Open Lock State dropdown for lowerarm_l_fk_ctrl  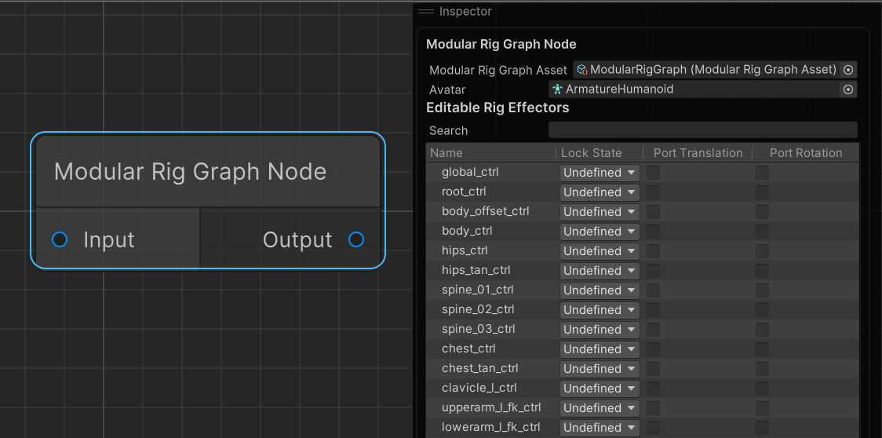pyautogui.click(x=600, y=427)
